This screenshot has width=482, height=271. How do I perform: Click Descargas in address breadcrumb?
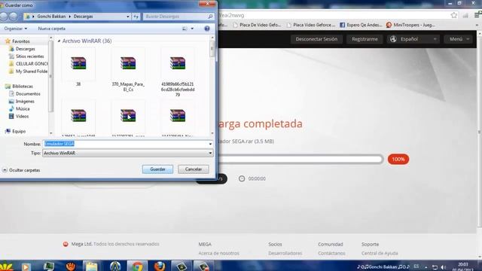(x=83, y=17)
